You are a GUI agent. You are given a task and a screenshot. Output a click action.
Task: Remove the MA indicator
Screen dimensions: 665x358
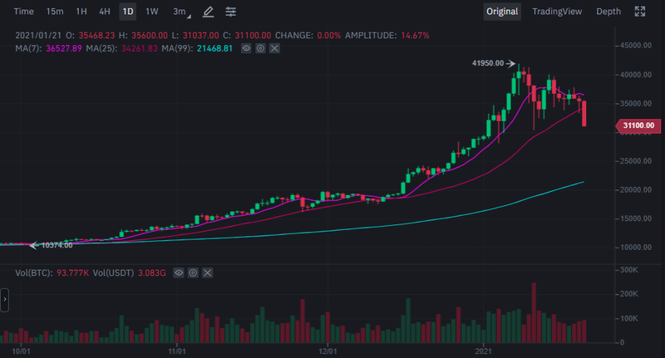tap(275, 49)
